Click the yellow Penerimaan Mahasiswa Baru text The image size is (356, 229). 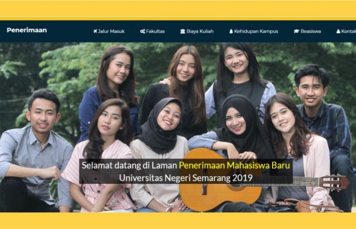coord(234,165)
